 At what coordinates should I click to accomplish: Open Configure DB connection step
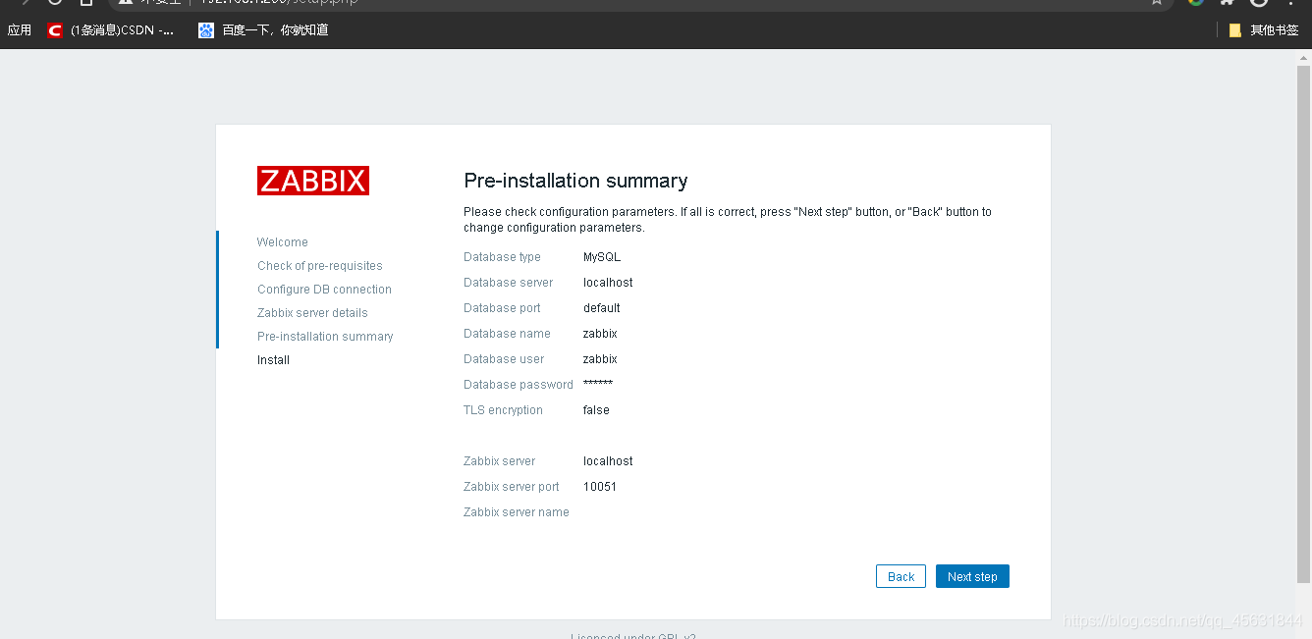click(x=324, y=290)
